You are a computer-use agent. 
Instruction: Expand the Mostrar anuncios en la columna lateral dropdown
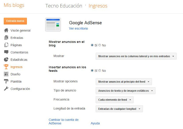click(x=136, y=56)
